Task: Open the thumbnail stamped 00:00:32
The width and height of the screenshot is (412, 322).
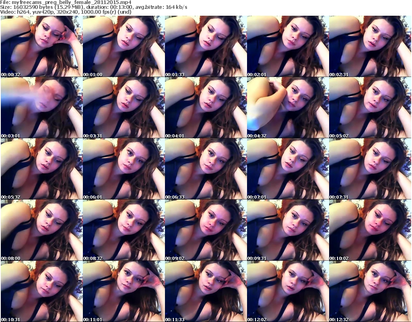Action: (41, 46)
